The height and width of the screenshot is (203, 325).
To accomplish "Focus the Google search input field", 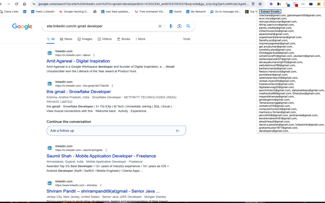I will [100, 26].
